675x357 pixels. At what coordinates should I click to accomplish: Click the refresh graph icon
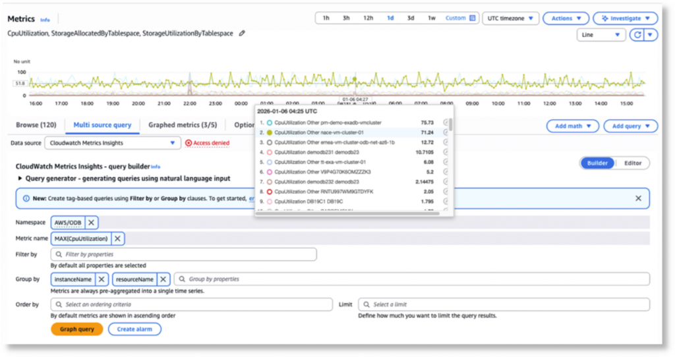(637, 35)
